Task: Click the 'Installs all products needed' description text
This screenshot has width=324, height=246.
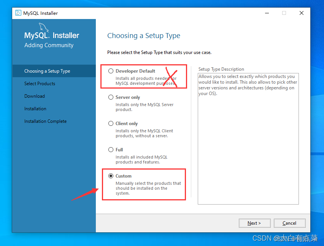Action: 146,81
